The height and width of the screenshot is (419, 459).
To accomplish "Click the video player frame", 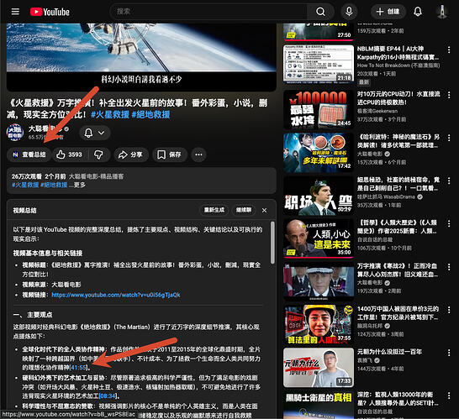I will [x=141, y=57].
